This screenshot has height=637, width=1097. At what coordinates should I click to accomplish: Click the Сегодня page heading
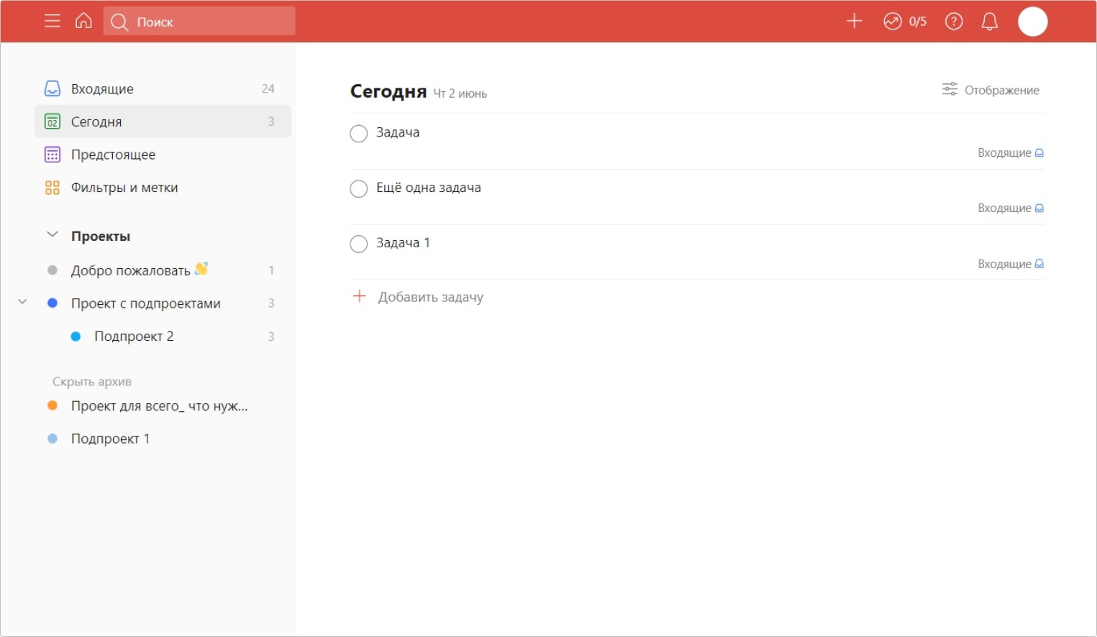coord(388,91)
